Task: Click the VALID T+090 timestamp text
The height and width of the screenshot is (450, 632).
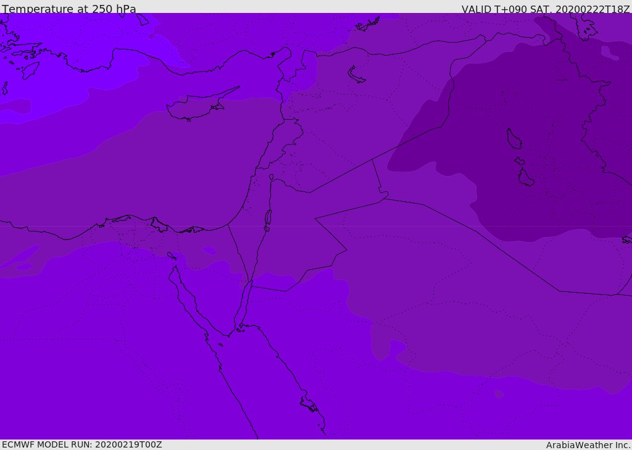Action: click(545, 9)
